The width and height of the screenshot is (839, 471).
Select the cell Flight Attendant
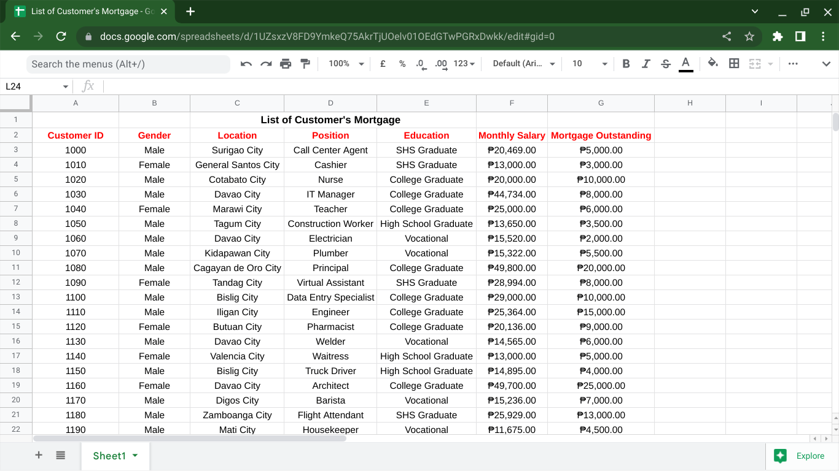(330, 415)
